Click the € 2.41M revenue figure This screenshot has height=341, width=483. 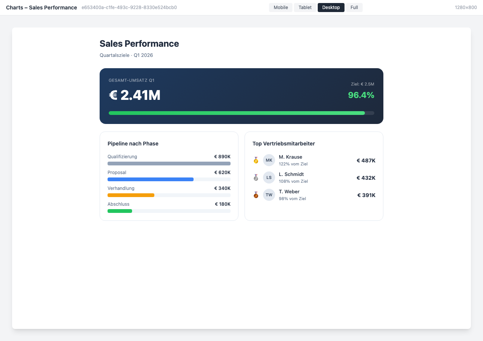tap(134, 95)
